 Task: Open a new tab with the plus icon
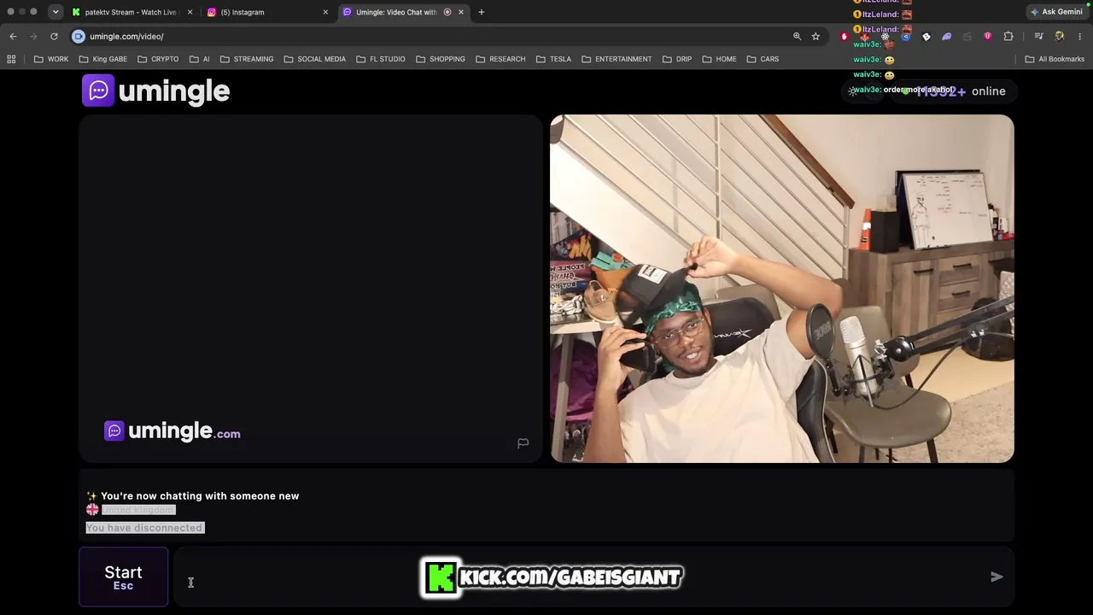(x=482, y=12)
